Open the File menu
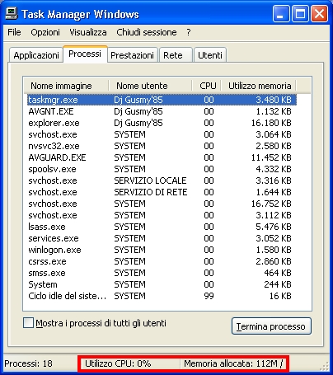The height and width of the screenshot is (375, 333). point(14,32)
